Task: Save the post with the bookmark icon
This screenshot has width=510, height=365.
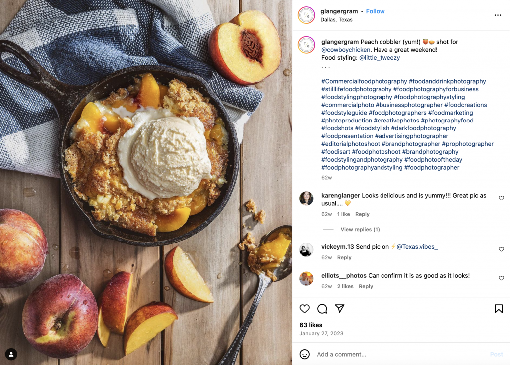Action: 498,308
